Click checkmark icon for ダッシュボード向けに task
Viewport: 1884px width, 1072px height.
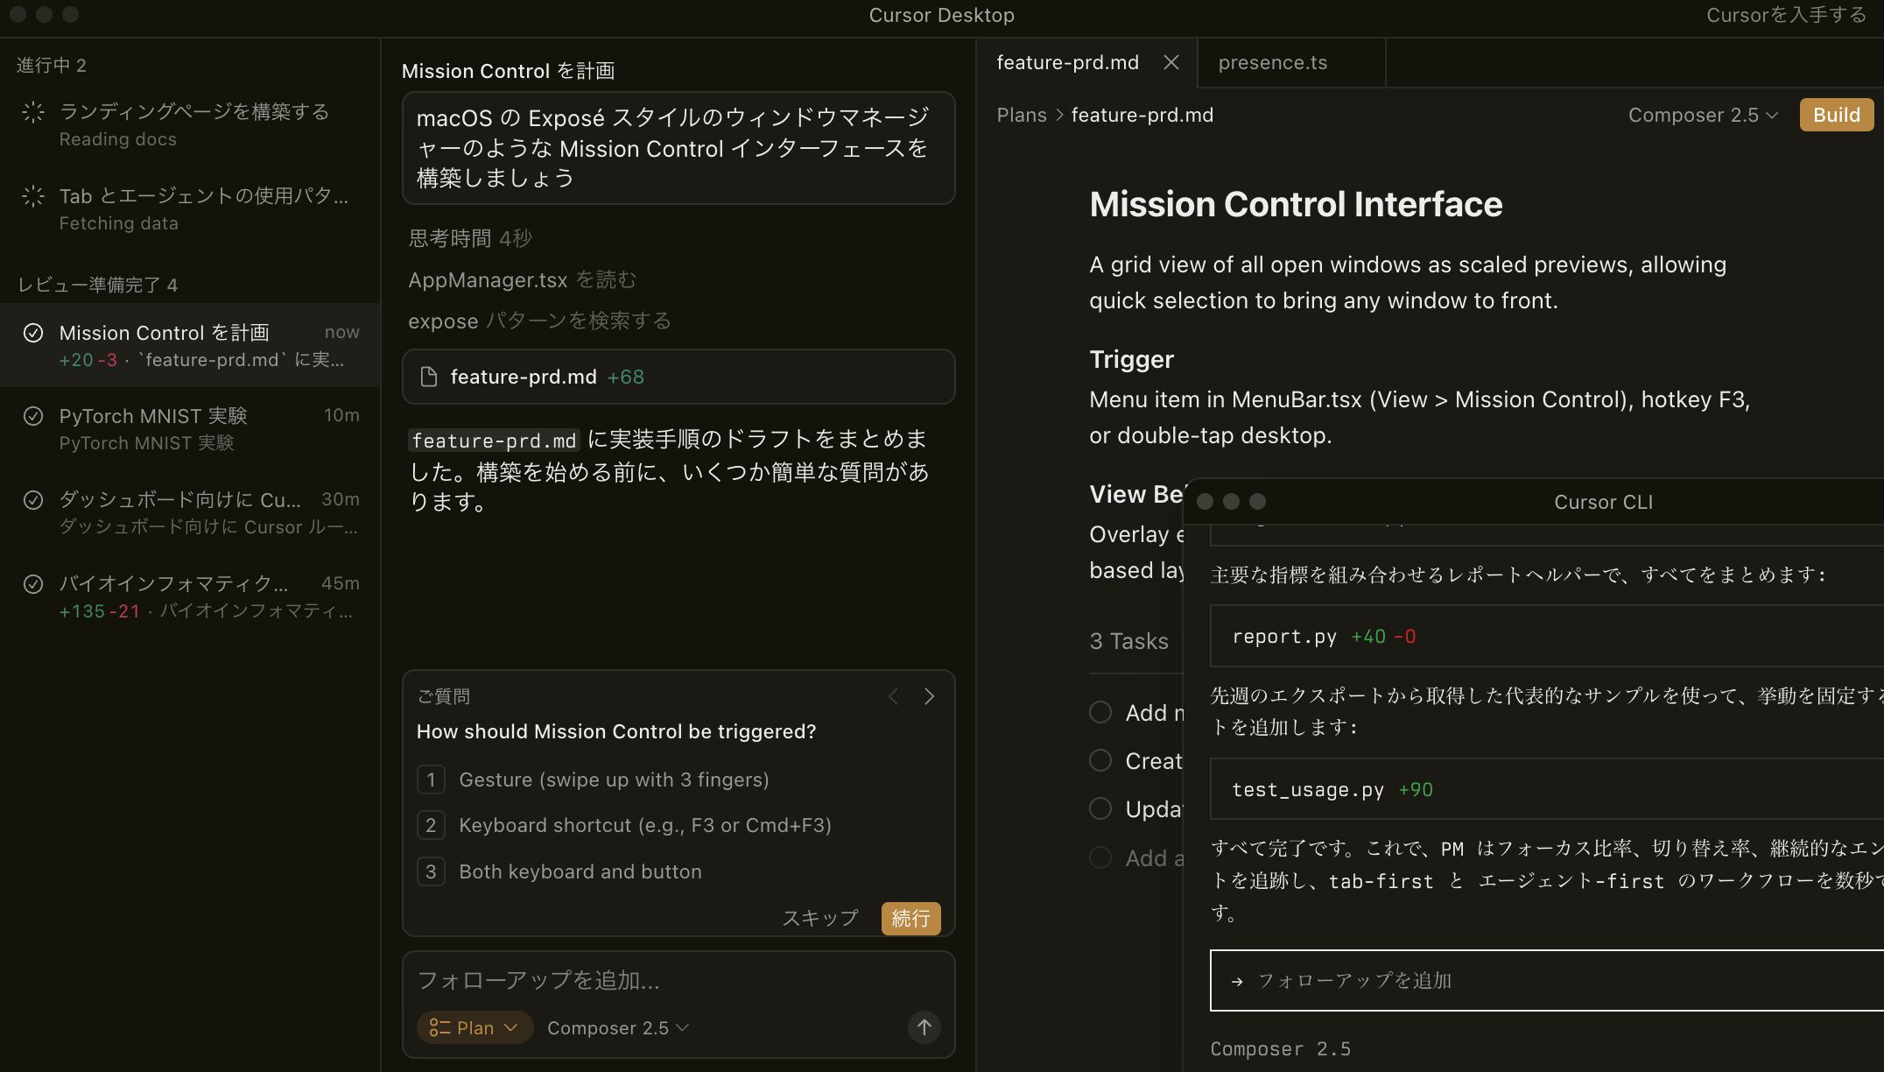[33, 500]
